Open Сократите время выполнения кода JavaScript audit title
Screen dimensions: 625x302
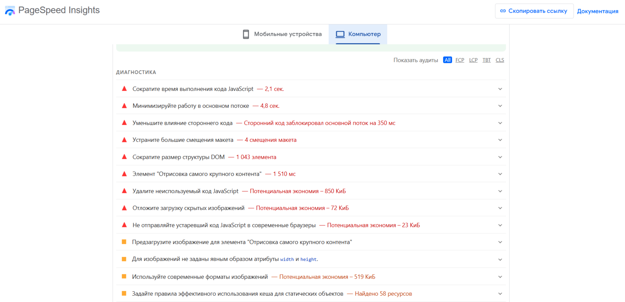[x=193, y=89]
